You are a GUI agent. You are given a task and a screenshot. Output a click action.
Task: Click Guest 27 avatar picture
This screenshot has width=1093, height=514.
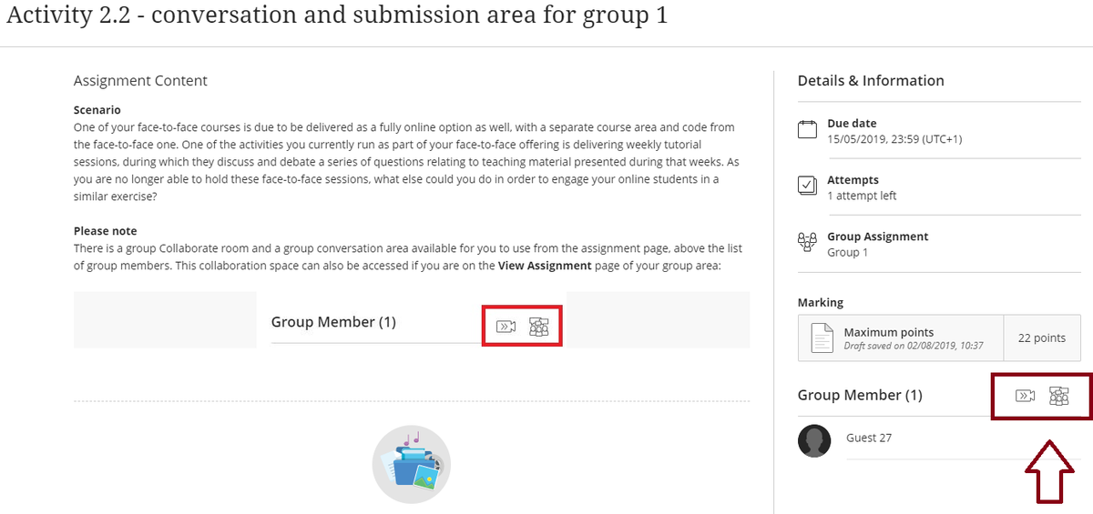[x=814, y=440]
